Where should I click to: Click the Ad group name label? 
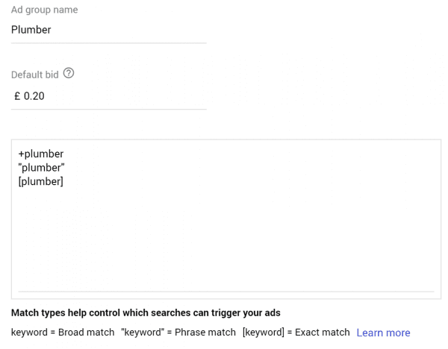point(44,10)
